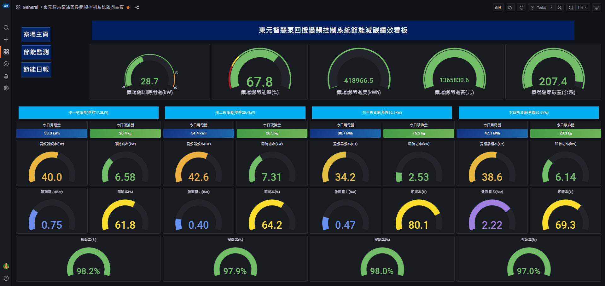Click the add new panel icon
605x286 pixels.
498,7
